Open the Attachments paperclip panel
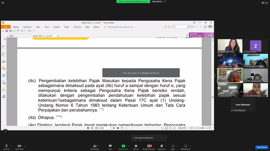Image resolution: width=270 pixels, height=151 pixels. [x=4, y=75]
